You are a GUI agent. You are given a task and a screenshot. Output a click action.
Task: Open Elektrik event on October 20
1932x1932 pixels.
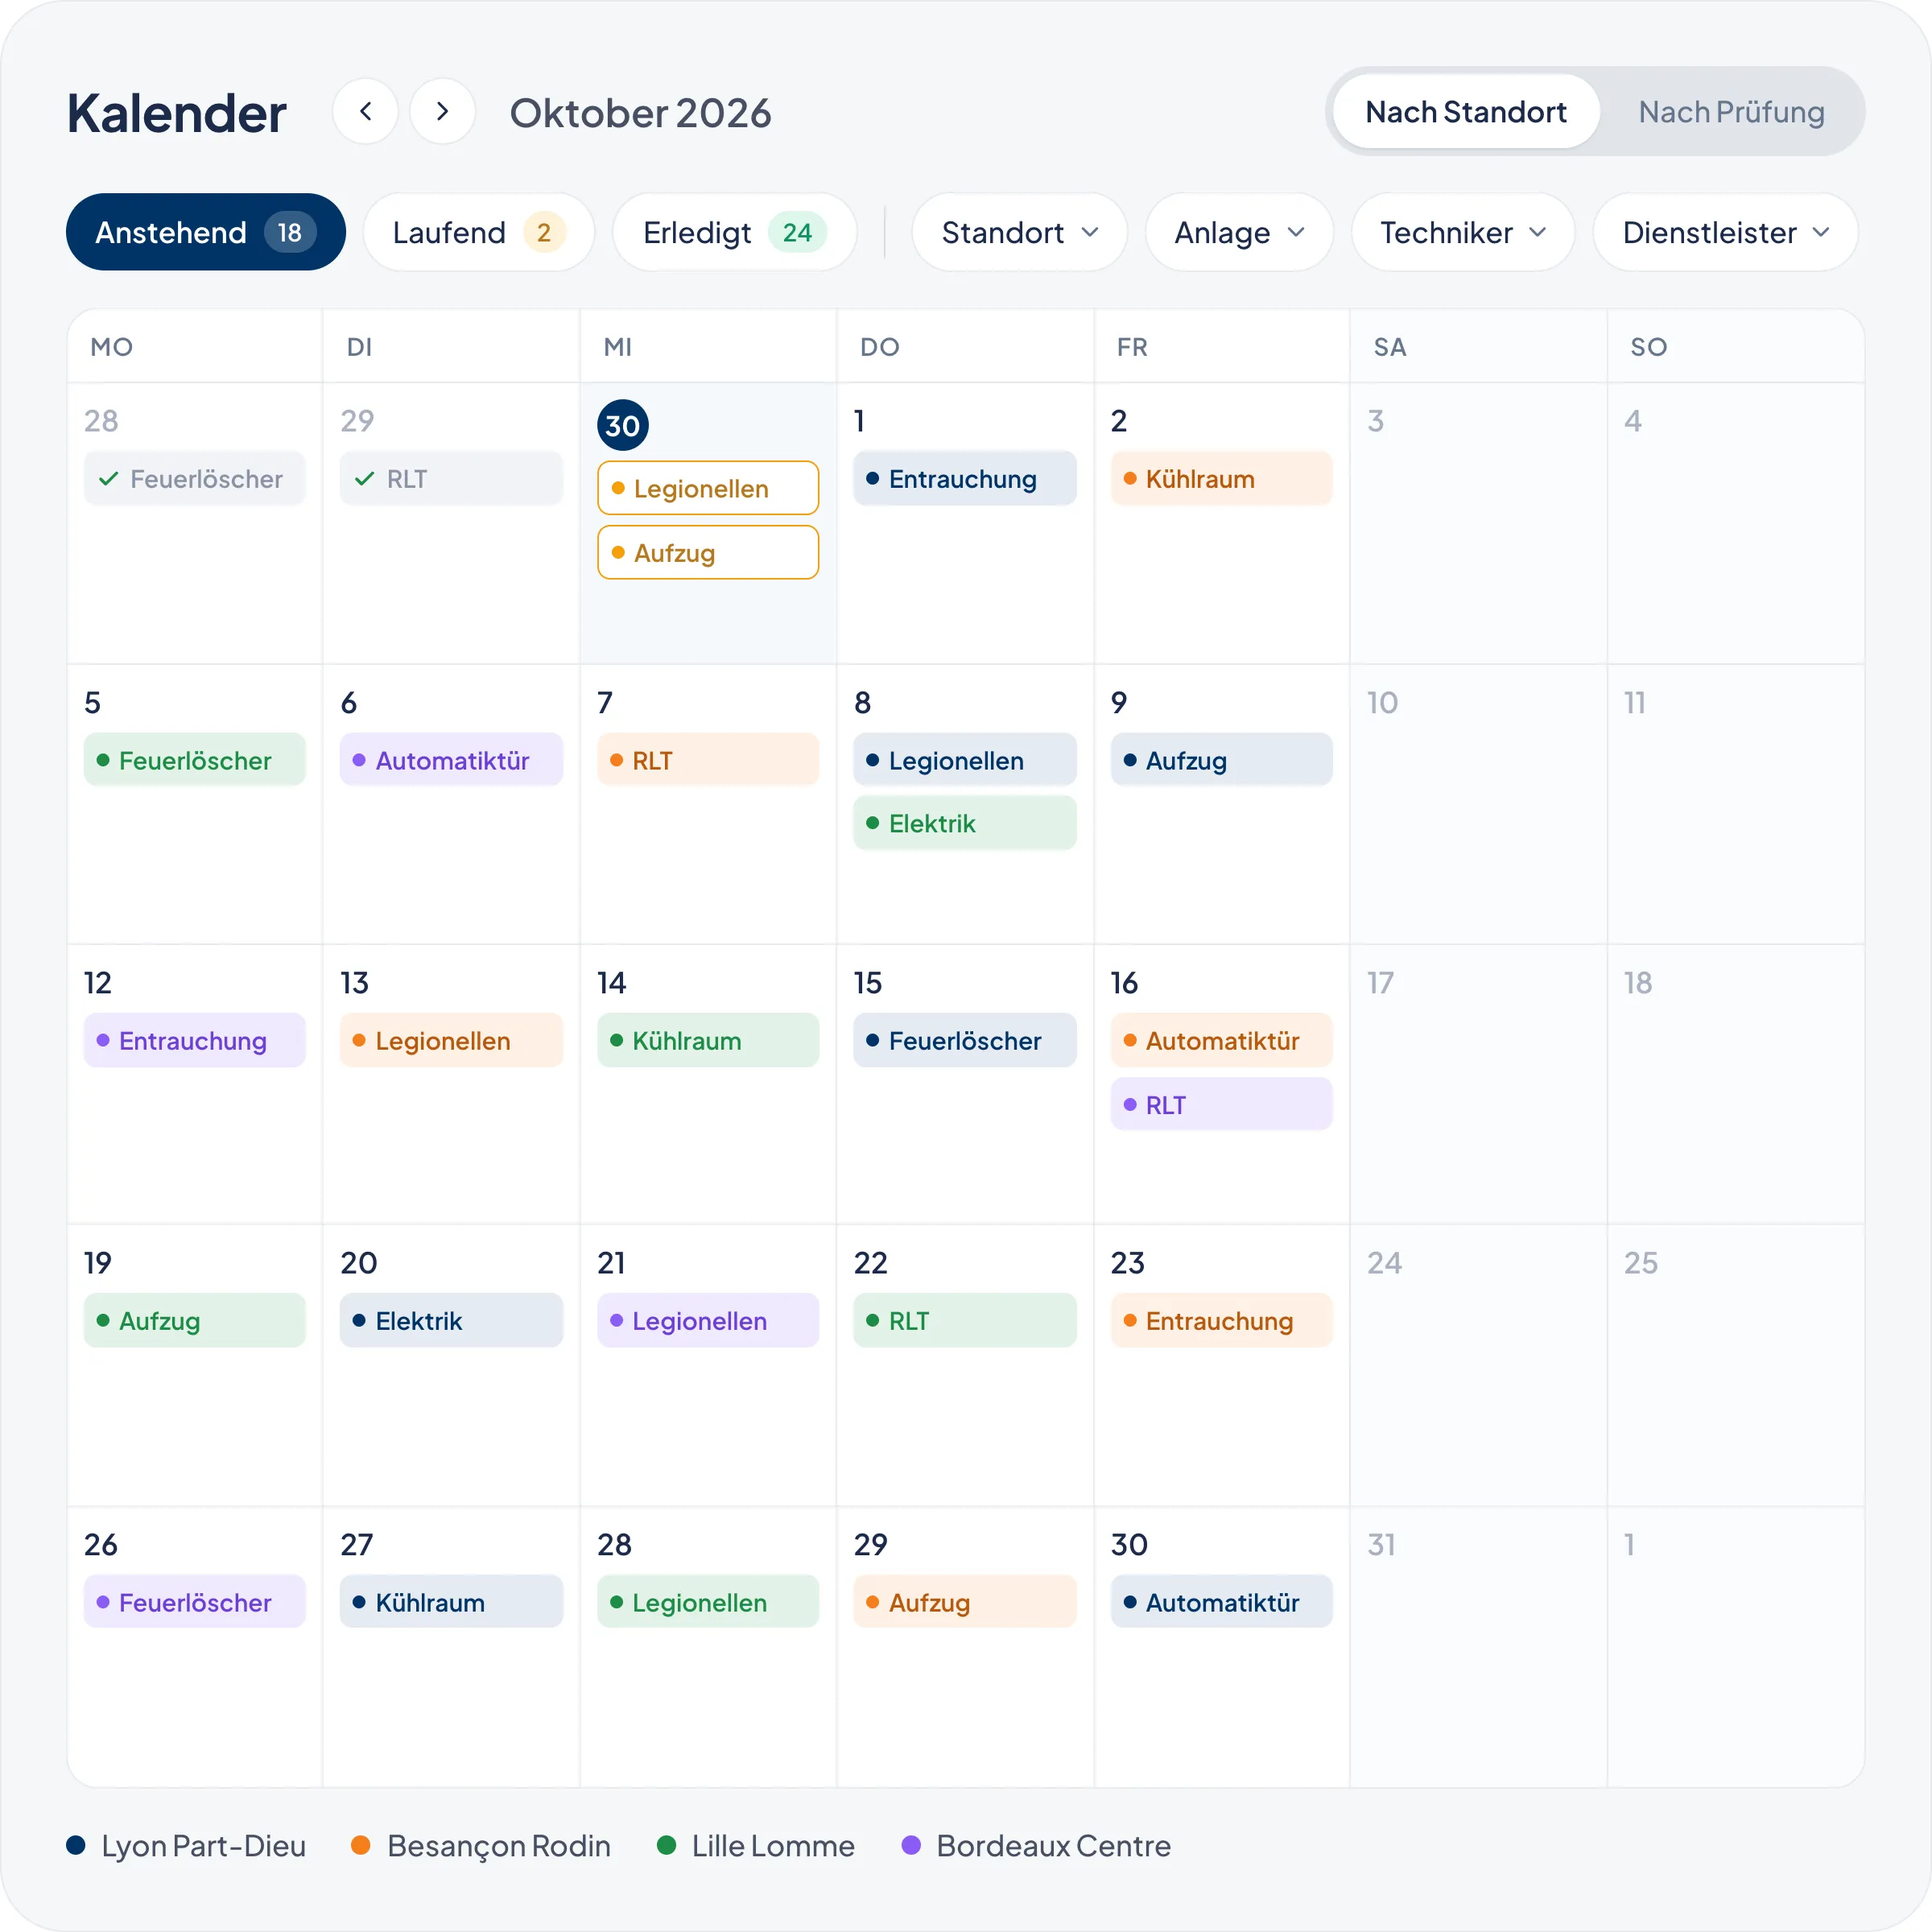click(451, 1320)
